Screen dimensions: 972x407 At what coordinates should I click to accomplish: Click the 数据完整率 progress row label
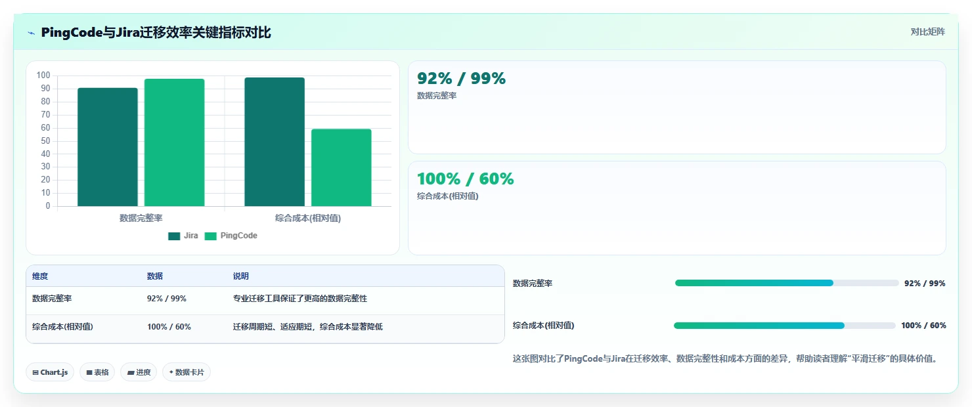click(533, 284)
